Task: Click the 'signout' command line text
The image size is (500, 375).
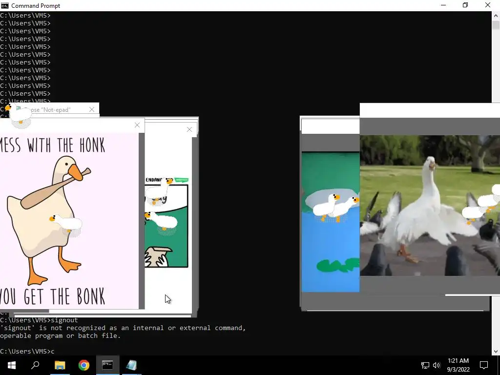Action: [x=64, y=320]
